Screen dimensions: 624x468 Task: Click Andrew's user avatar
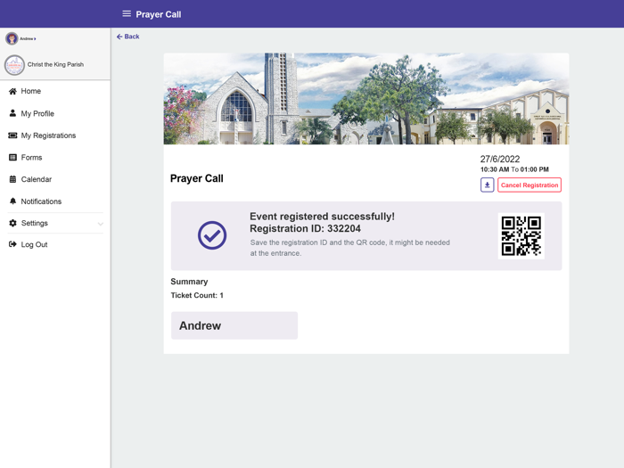[x=12, y=38]
